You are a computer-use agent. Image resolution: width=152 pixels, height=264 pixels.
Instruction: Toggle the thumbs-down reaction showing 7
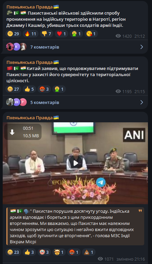coord(46,34)
